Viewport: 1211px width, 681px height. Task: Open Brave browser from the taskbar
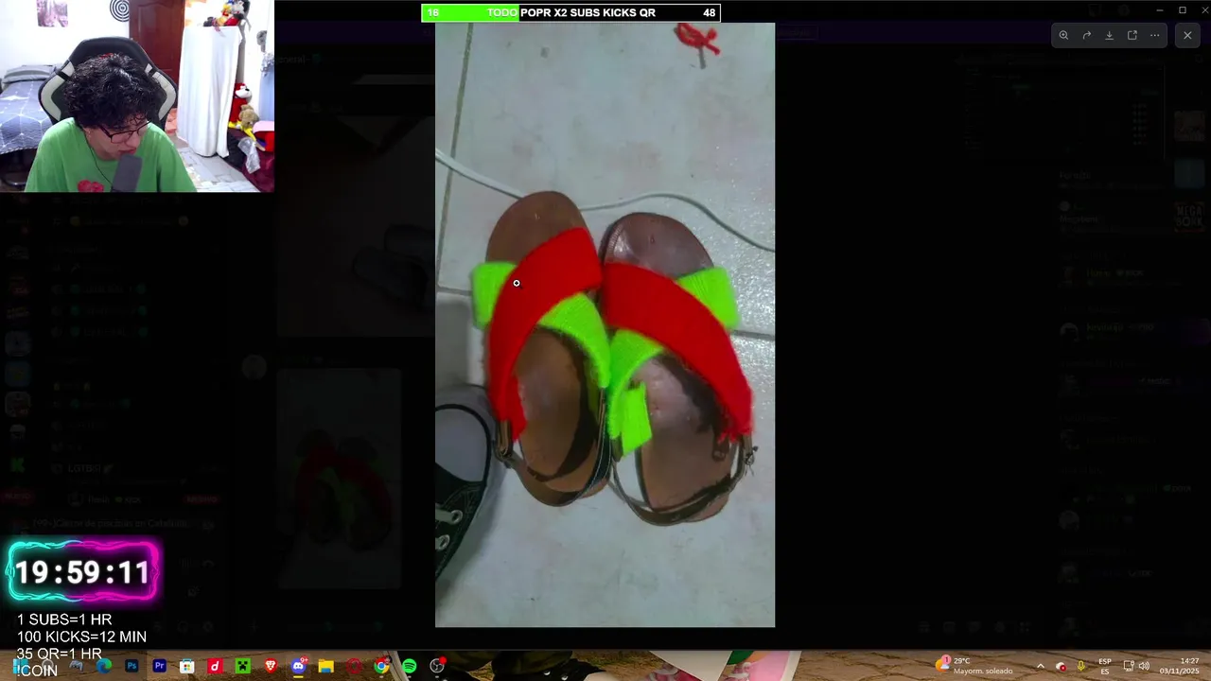[x=271, y=667]
